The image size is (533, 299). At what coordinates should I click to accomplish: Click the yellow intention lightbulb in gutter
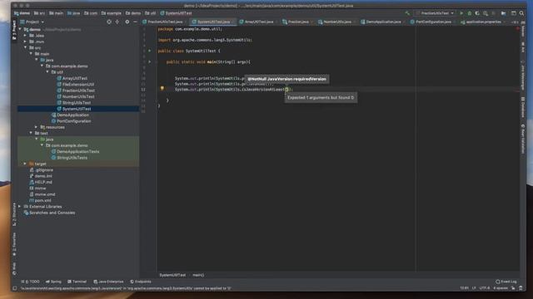pyautogui.click(x=162, y=89)
